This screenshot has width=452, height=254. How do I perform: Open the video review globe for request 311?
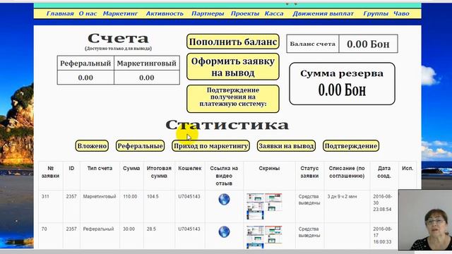pos(224,199)
